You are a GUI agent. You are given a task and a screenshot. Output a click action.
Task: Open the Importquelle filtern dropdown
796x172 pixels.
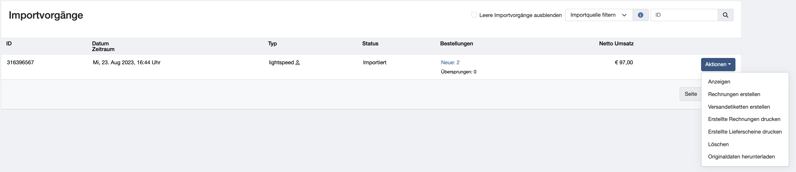tap(599, 15)
